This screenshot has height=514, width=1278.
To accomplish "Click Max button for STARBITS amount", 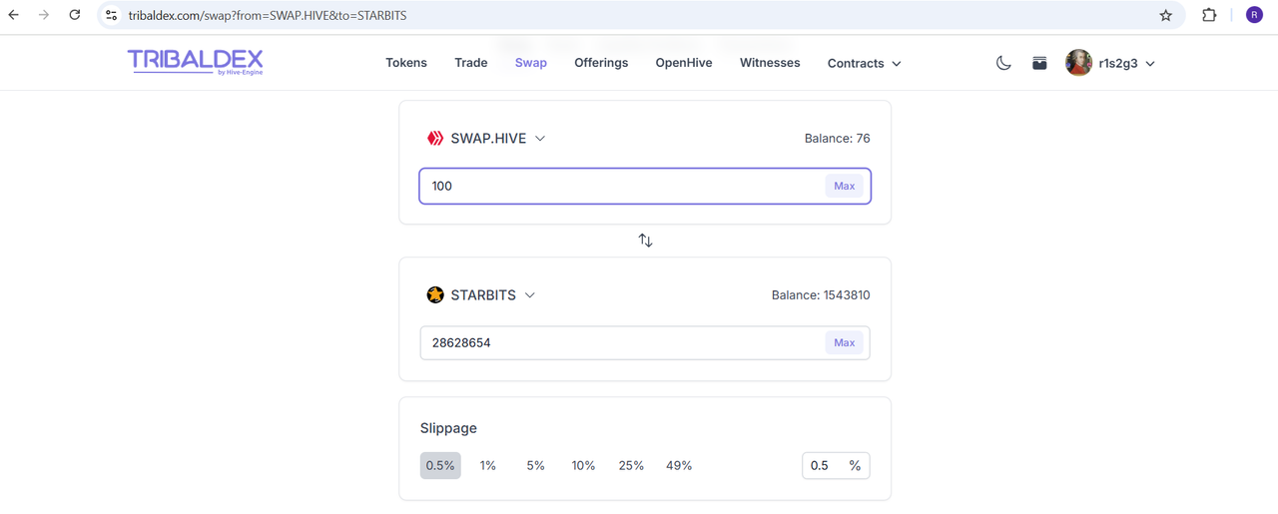I will coord(845,342).
